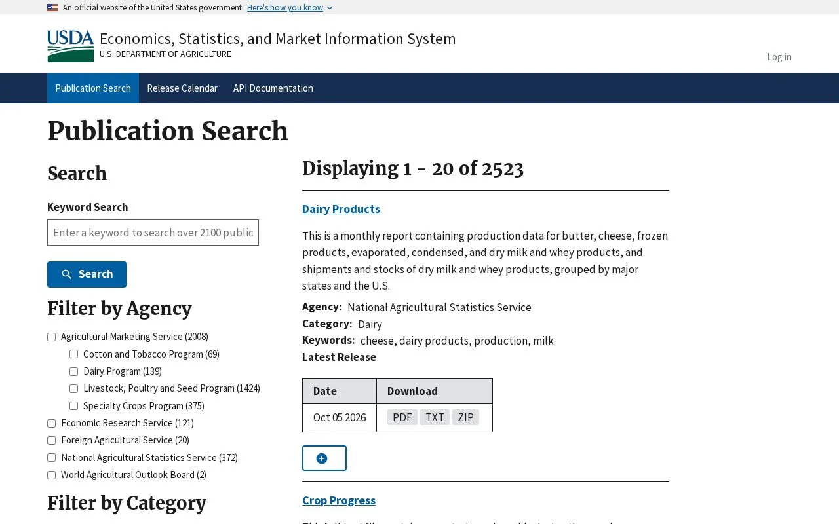
Task: Click the Filter by Category heading
Action: [127, 503]
